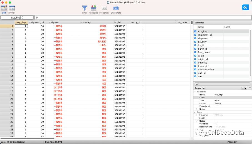Image resolution: width=252 pixels, height=144 pixels.
Task: Expand the Notes row under Data properties
Action: click(x=197, y=121)
